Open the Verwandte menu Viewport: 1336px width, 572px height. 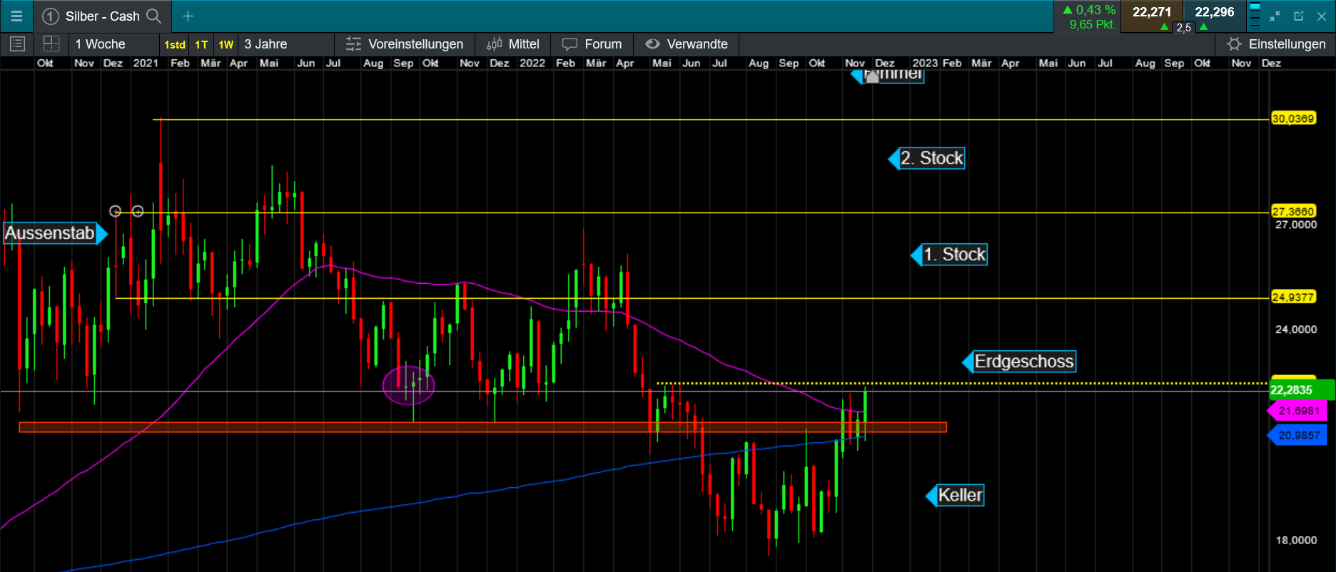(x=687, y=44)
